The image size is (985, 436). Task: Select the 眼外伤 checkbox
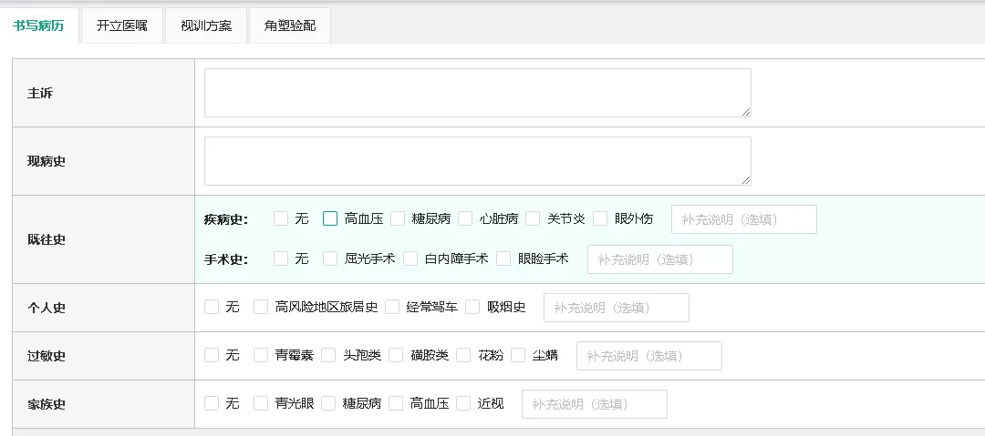click(600, 218)
